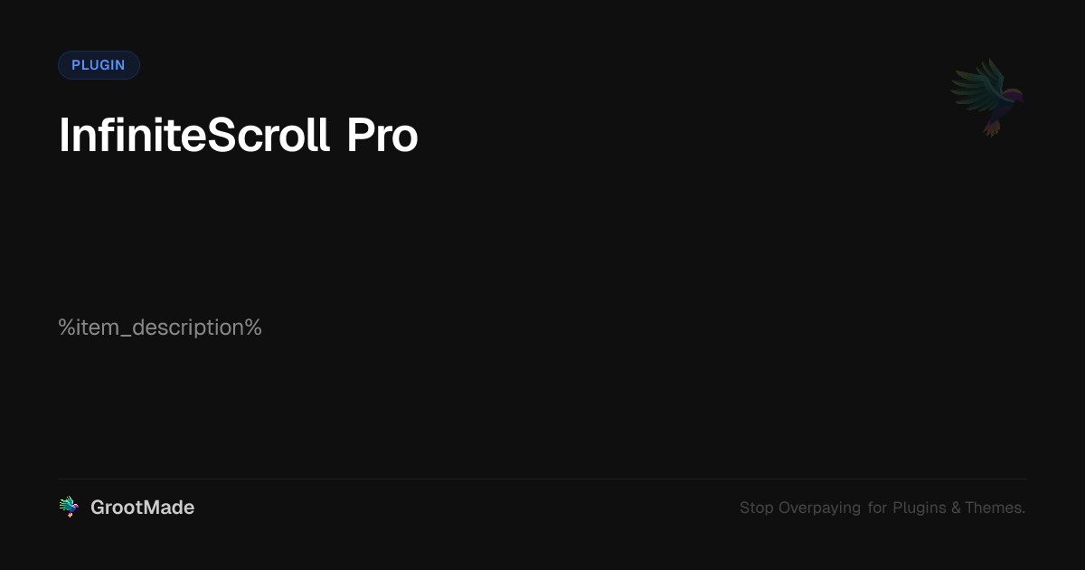Click the word "Themes." in the footer tagline
Viewport: 1085px width, 570px height.
point(995,508)
